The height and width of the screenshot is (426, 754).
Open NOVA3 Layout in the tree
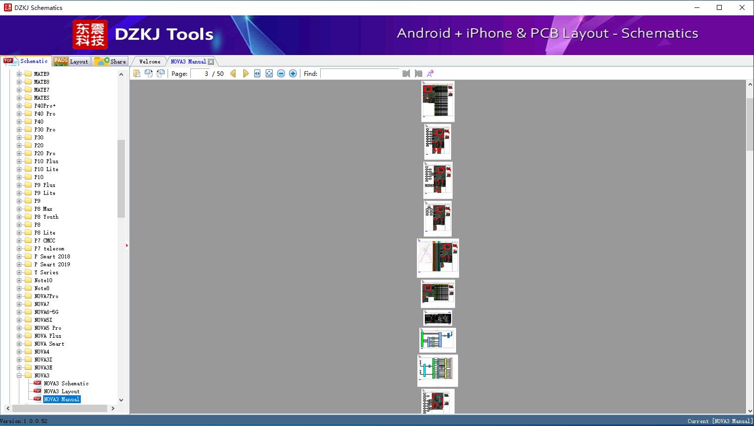click(61, 391)
